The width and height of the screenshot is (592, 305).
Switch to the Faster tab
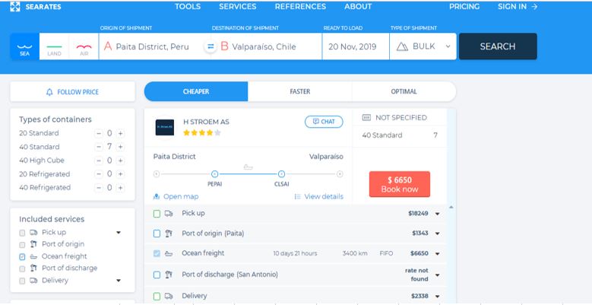pyautogui.click(x=299, y=92)
